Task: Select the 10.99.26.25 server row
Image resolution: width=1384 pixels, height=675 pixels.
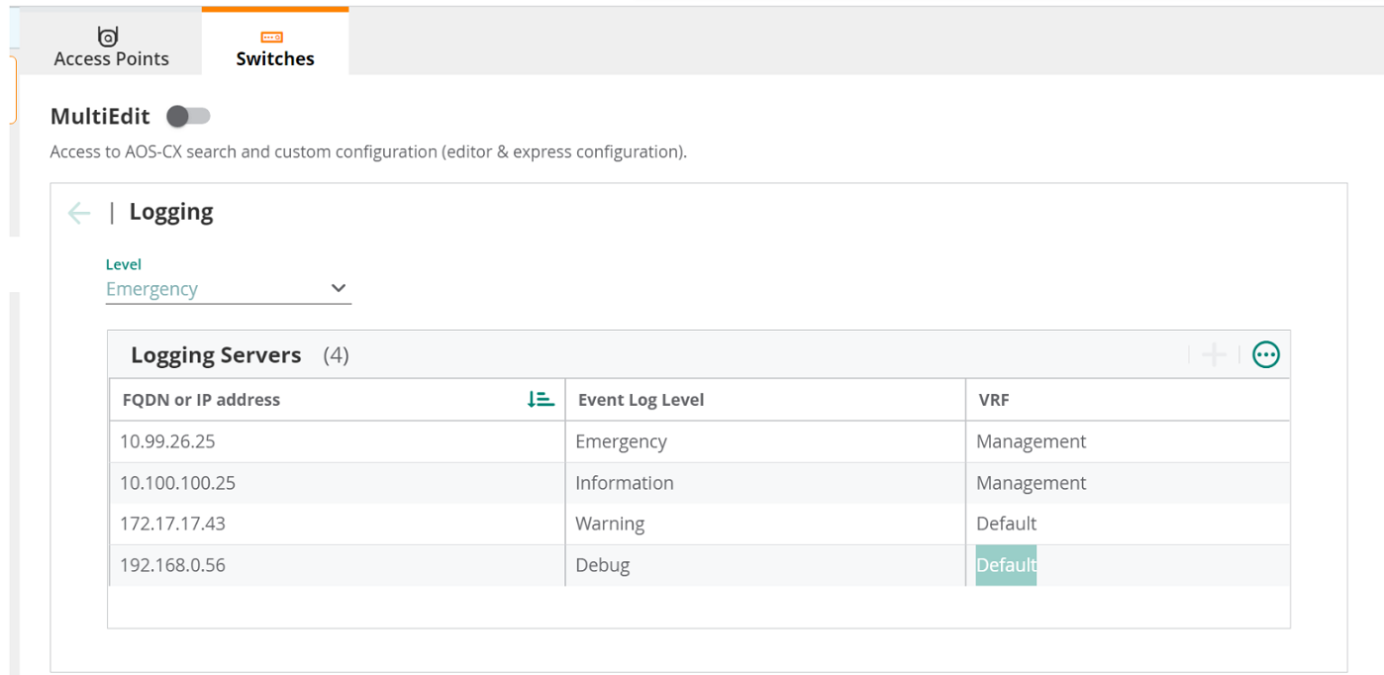Action: (x=699, y=441)
